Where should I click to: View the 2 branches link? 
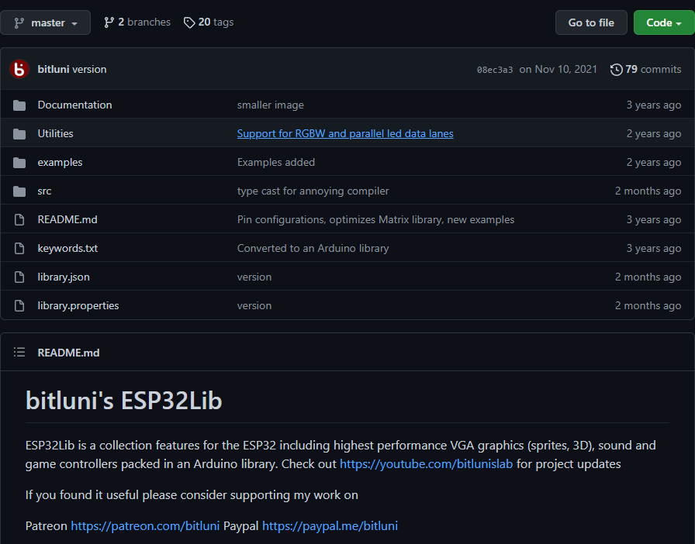click(x=137, y=22)
